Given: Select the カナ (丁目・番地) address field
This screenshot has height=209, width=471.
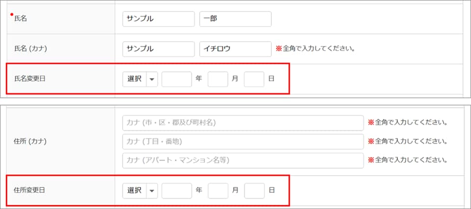Looking at the screenshot, I should [243, 141].
